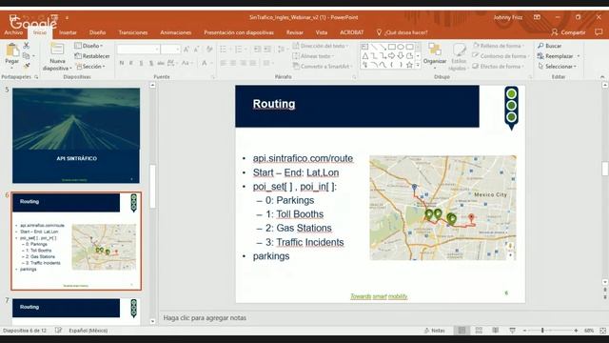Screen dimensions: 609x343
Task: Select the rectangle shape in shapes gallery
Action: [392, 47]
